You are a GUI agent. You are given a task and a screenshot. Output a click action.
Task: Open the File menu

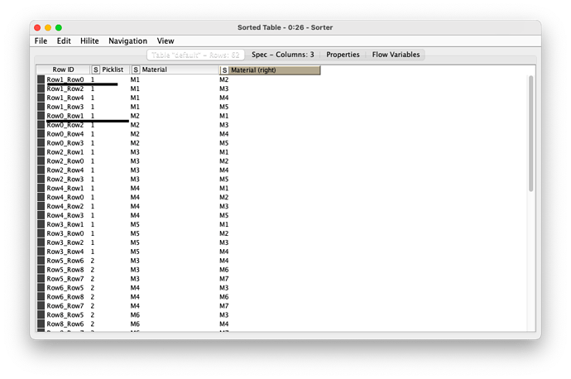point(41,41)
